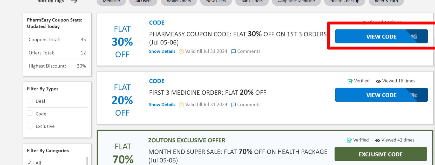Viewport: 435px width, 165px height.
Task: Click the clock icon on the 30% coupon
Action: tap(181, 51)
